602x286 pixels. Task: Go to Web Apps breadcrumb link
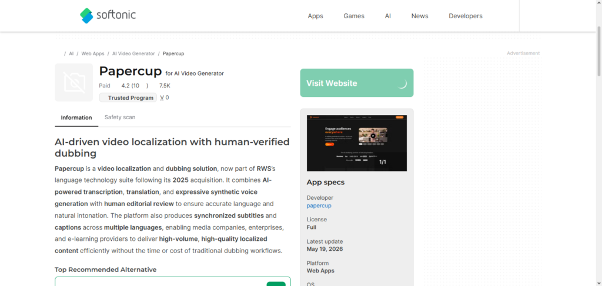click(92, 53)
